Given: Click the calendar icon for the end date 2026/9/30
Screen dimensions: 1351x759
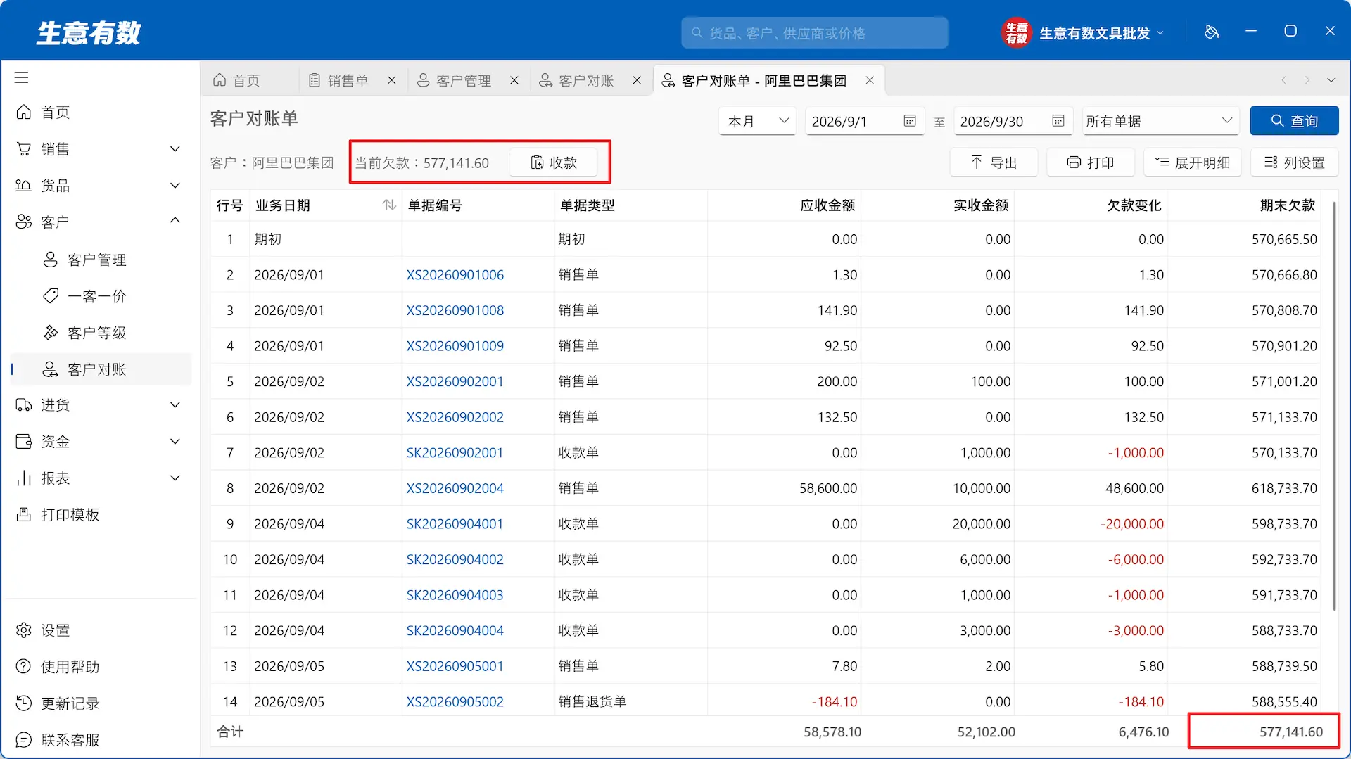Looking at the screenshot, I should coord(1058,121).
